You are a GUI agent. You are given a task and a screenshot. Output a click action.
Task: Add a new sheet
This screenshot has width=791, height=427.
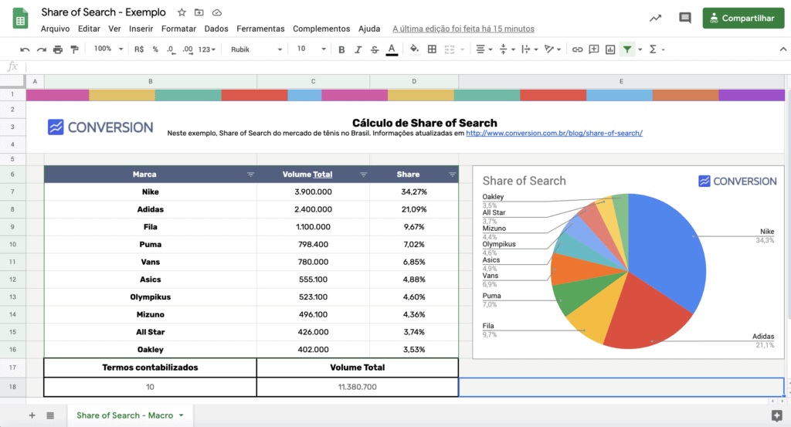click(32, 415)
